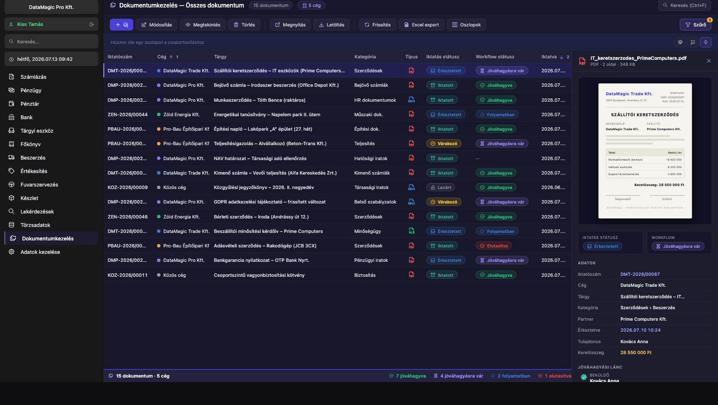This screenshot has height=405, width=718.
Task: Click the Bank building icon in sidebar
Action: pyautogui.click(x=11, y=117)
